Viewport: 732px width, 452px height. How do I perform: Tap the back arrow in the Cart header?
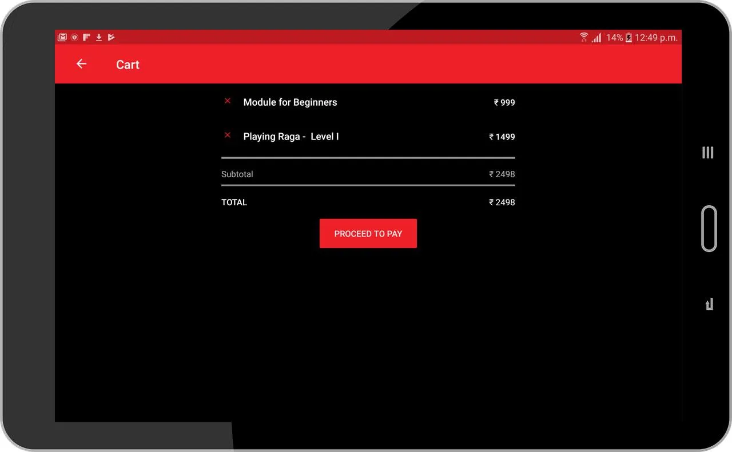pyautogui.click(x=81, y=64)
